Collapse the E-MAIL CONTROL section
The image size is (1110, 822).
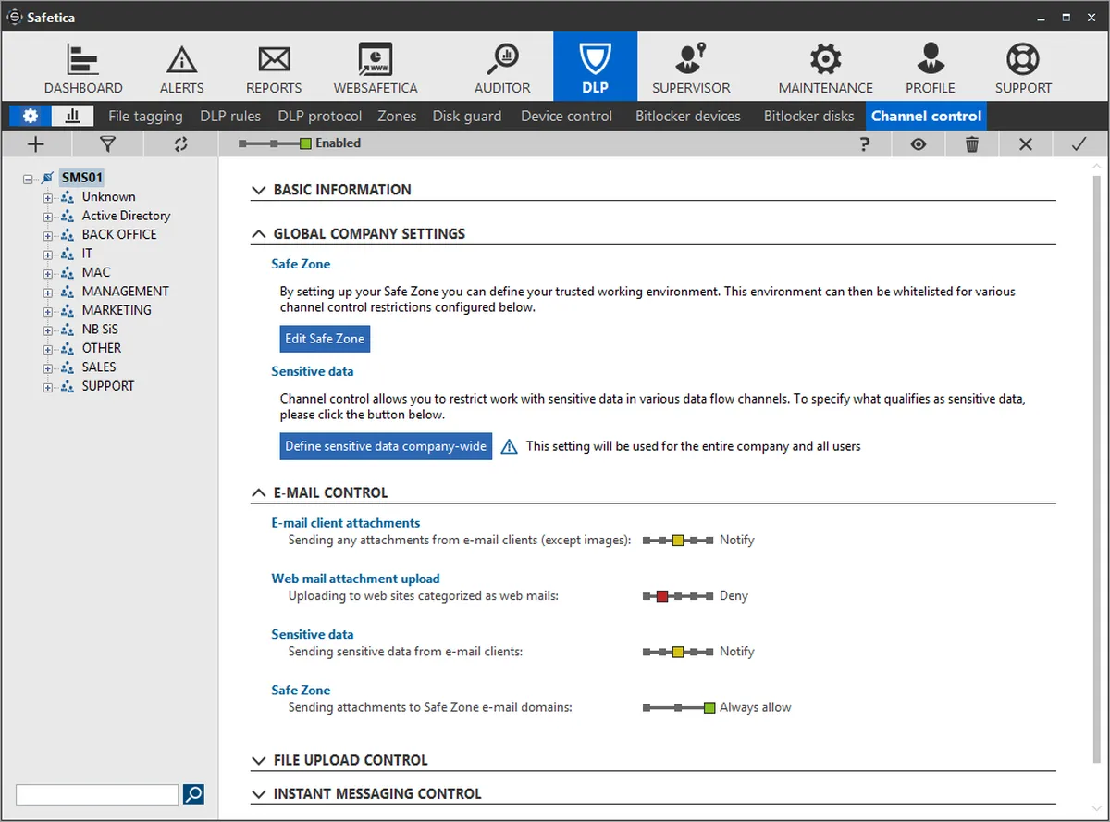coord(258,493)
